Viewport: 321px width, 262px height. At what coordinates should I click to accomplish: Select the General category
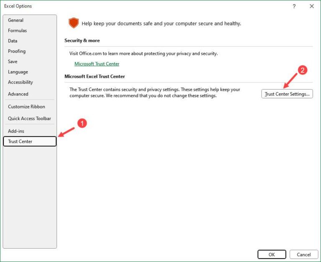pos(16,20)
